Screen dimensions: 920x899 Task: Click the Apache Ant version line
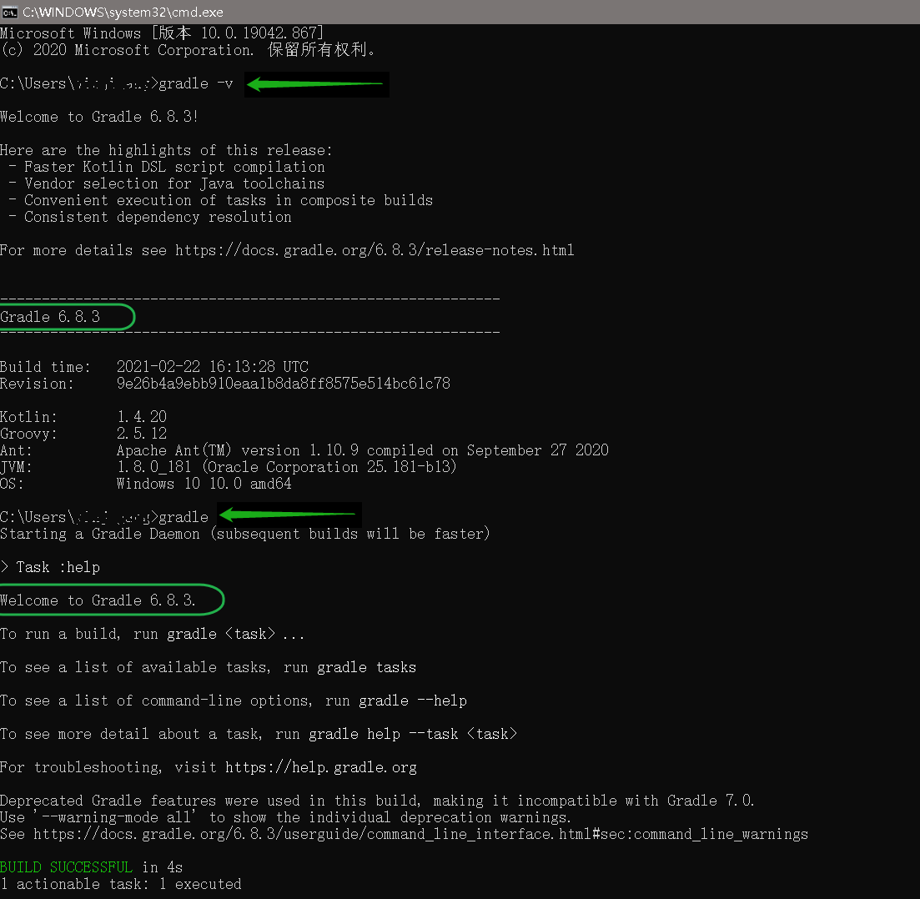tap(363, 450)
